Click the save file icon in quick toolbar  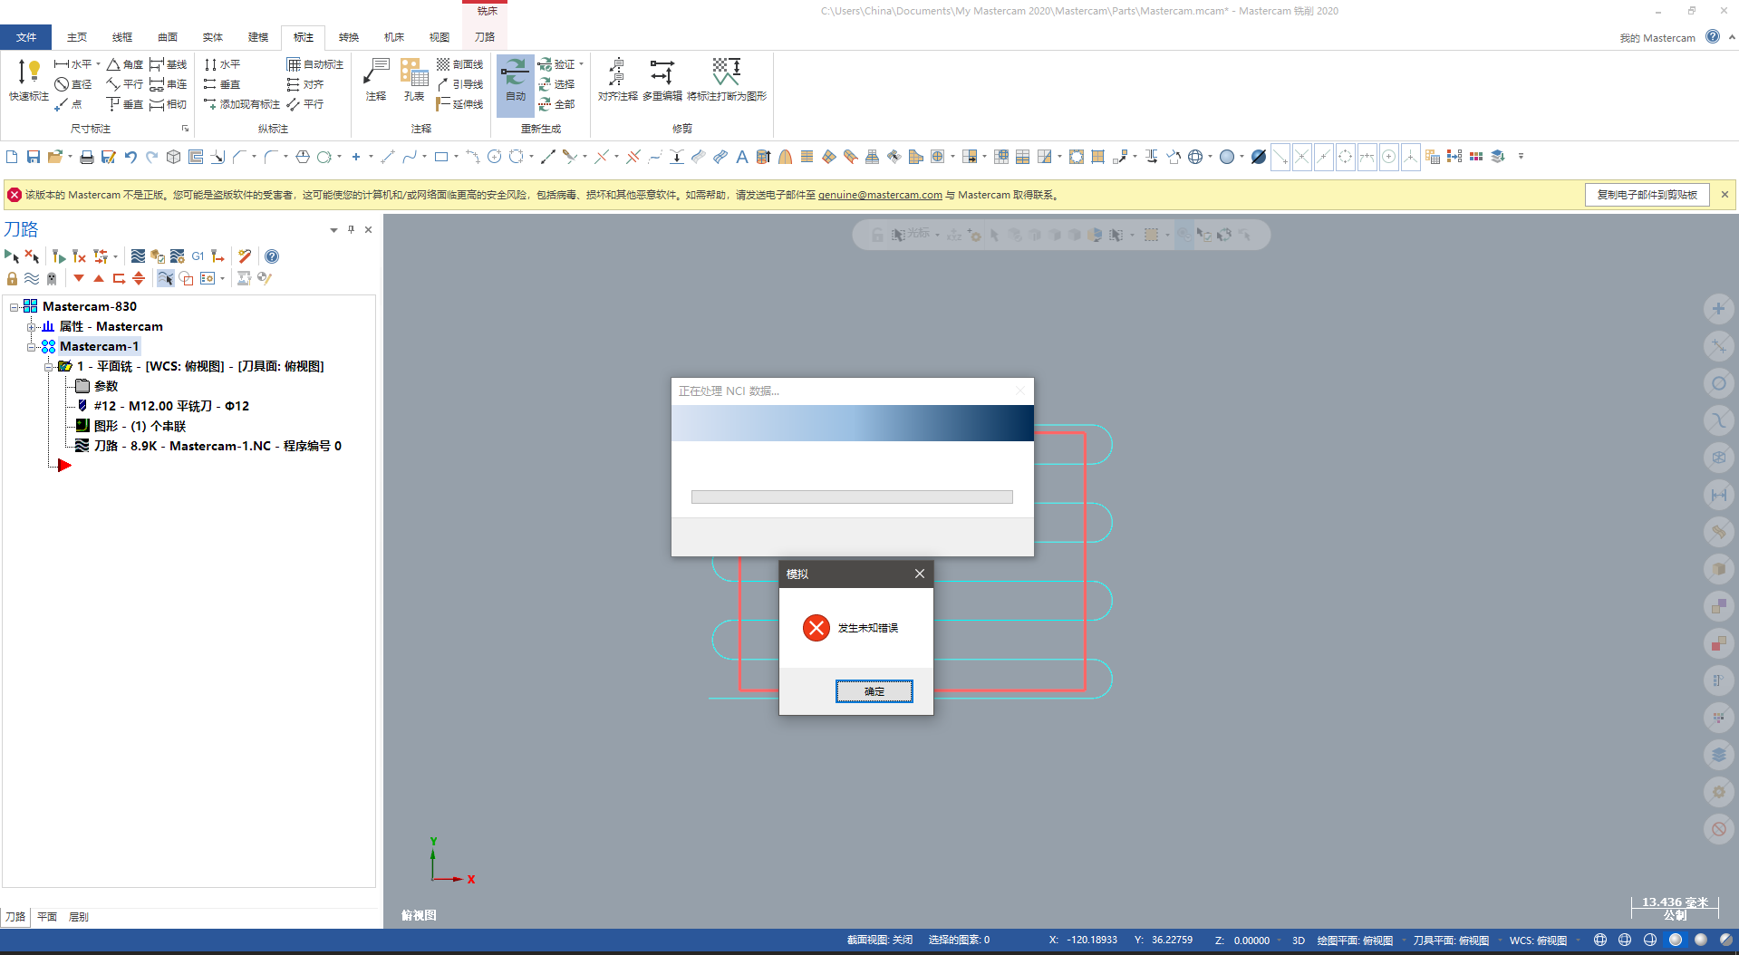click(x=34, y=157)
